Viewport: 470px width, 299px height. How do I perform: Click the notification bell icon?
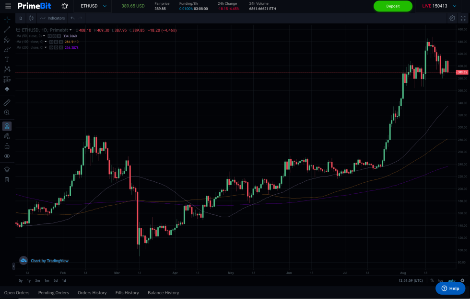pos(64,6)
